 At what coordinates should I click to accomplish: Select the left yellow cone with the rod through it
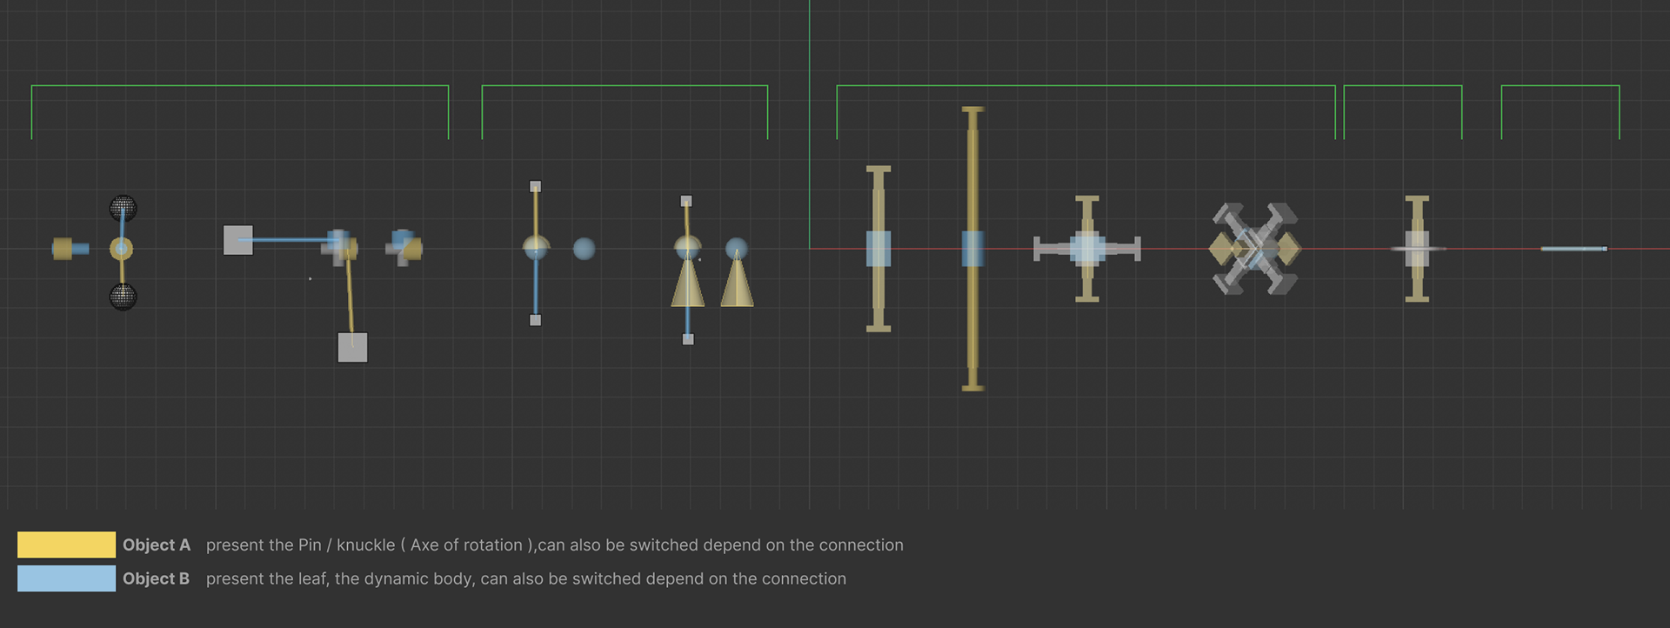(x=688, y=280)
